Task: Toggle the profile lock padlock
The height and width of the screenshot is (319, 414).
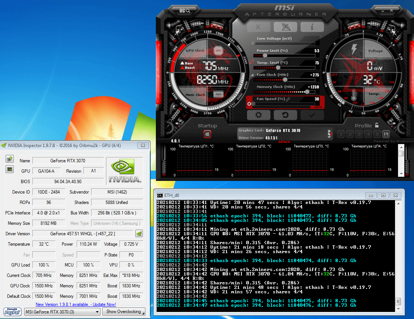Action: pos(376,125)
